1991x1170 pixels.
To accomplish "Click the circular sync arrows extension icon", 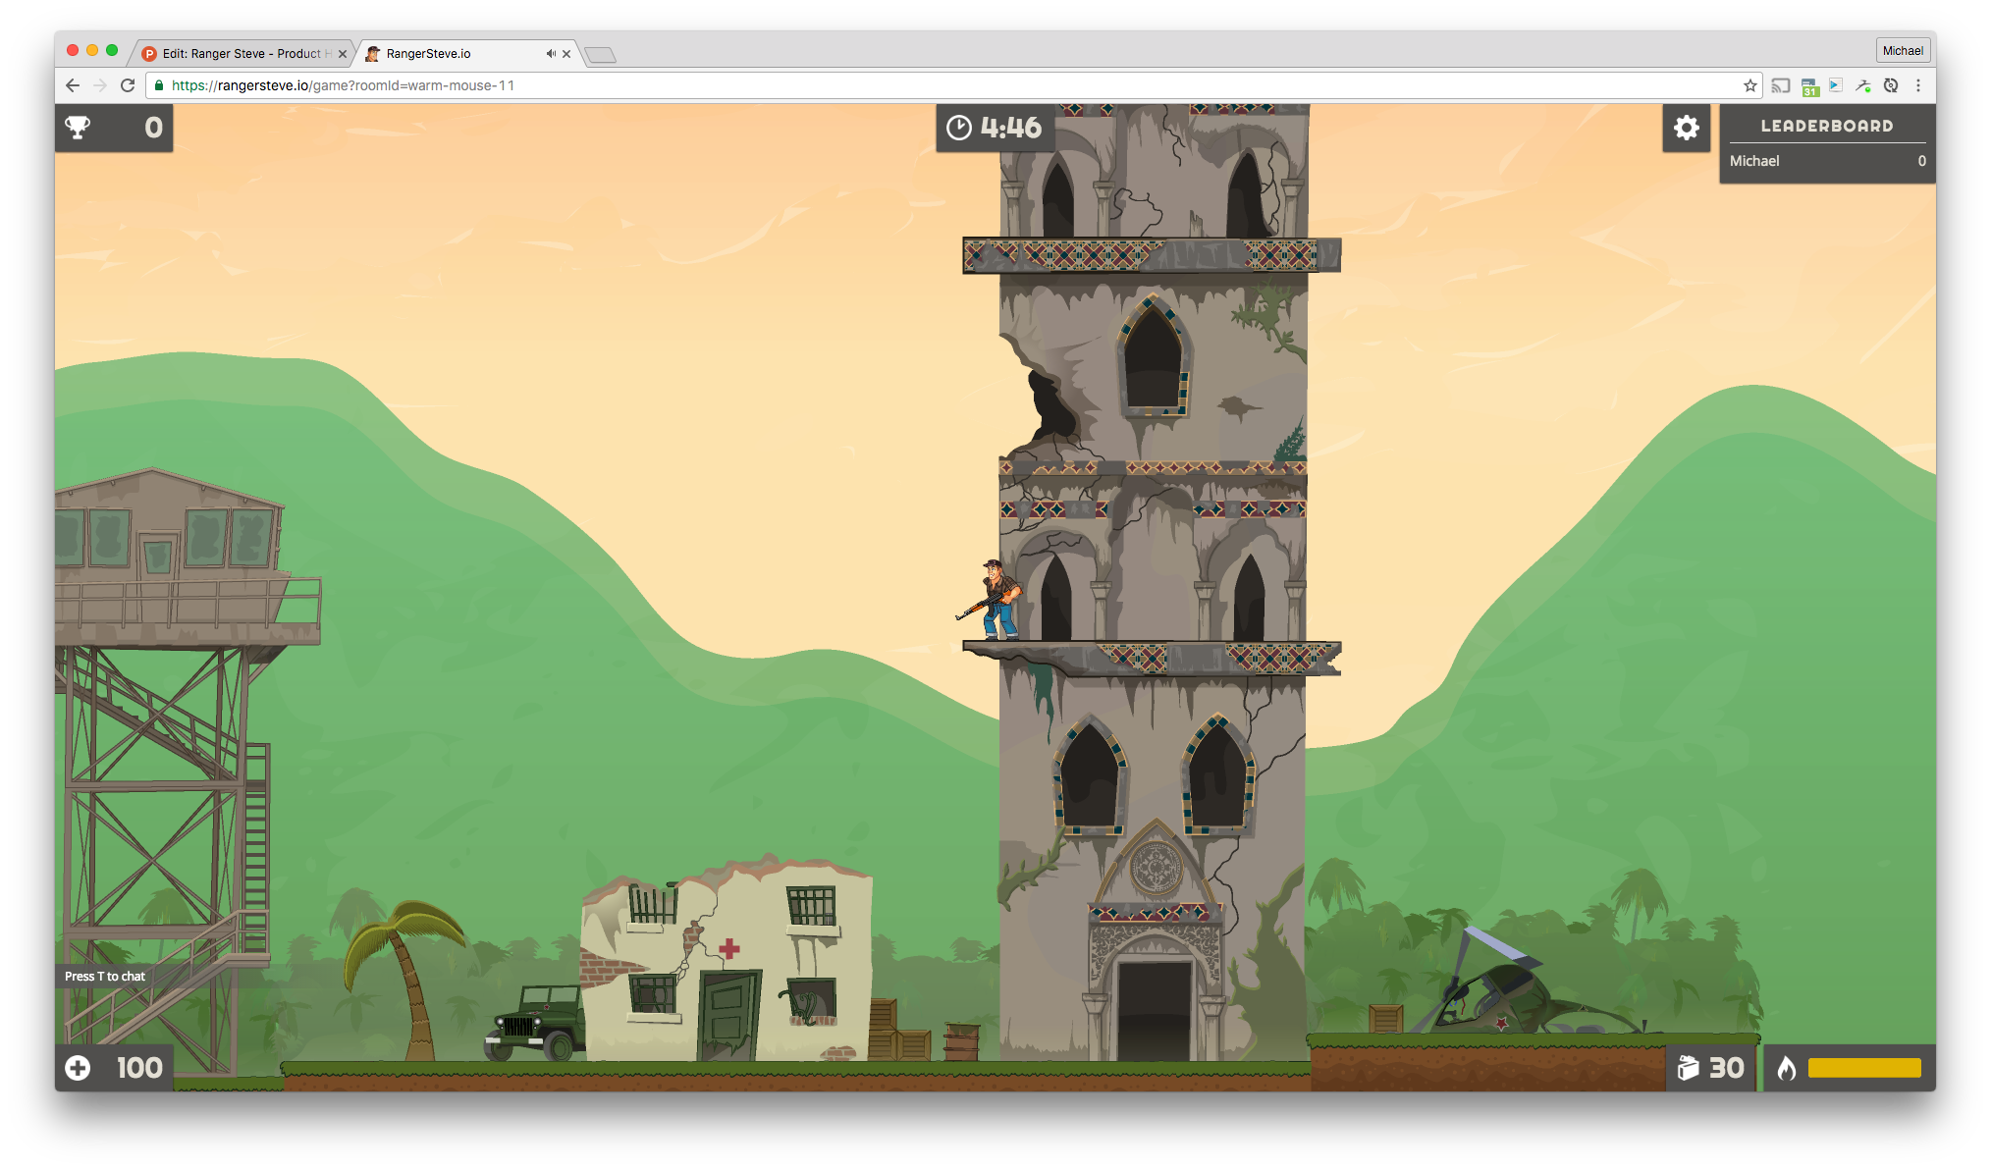I will (x=1891, y=85).
